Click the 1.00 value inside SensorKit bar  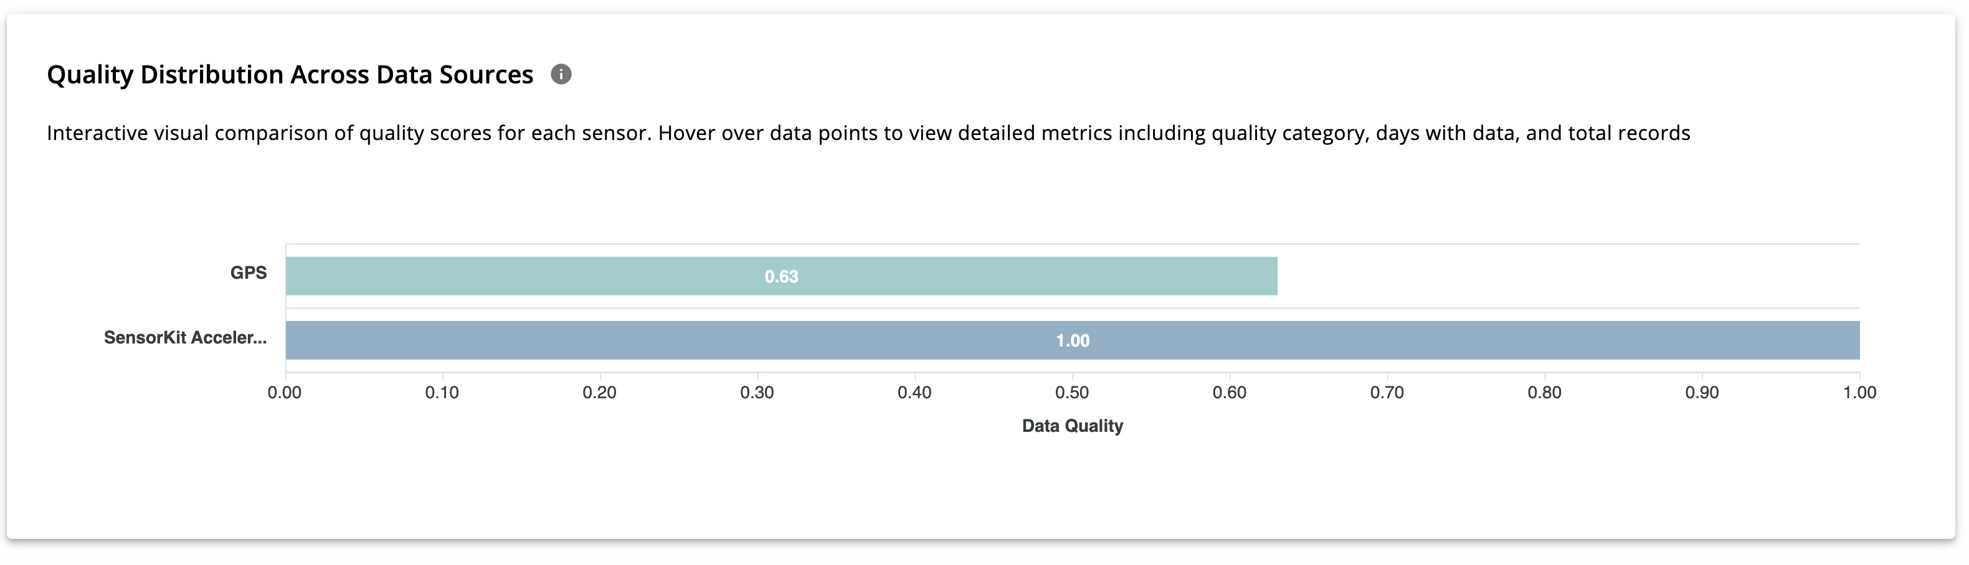pyautogui.click(x=1073, y=340)
